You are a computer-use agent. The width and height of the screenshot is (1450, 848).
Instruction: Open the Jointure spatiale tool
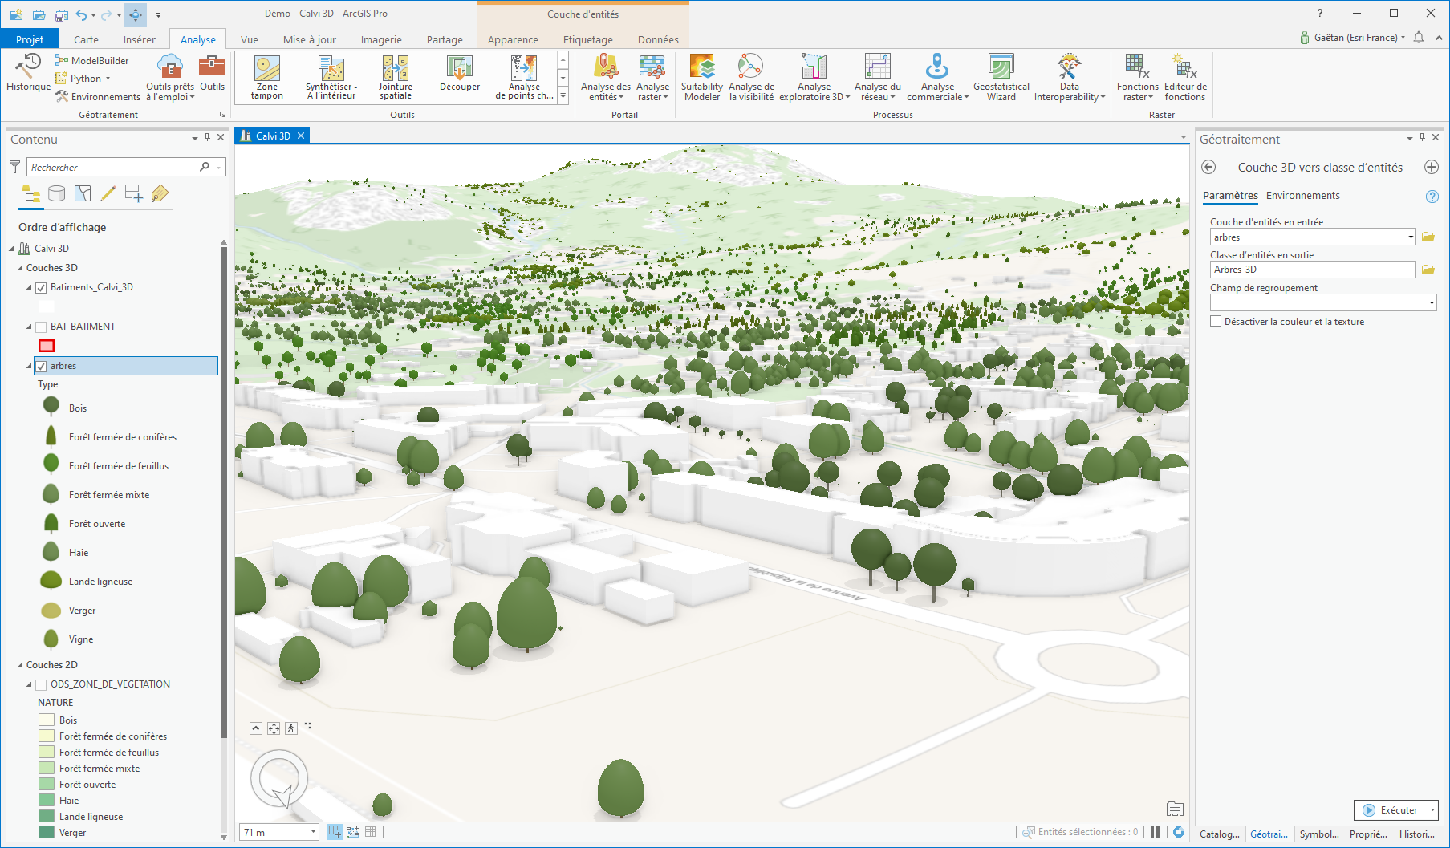(x=396, y=77)
